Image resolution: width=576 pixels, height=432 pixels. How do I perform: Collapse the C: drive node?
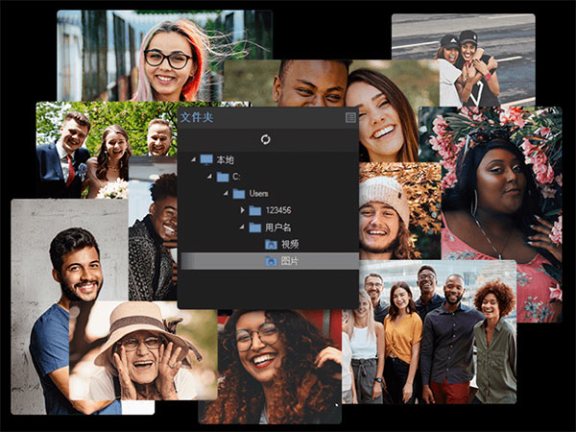(209, 177)
